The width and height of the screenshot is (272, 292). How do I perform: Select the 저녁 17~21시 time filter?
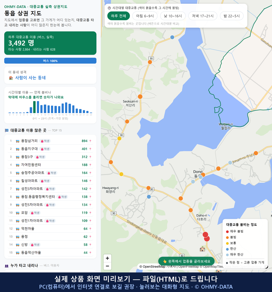click(203, 16)
